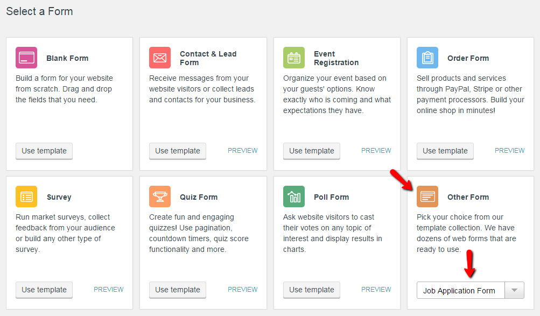Preview the Order Form template
The height and width of the screenshot is (316, 540).
click(x=510, y=150)
